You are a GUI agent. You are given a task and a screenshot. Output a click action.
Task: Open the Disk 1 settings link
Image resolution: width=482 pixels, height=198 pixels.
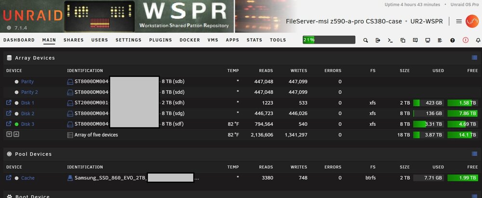click(27, 103)
